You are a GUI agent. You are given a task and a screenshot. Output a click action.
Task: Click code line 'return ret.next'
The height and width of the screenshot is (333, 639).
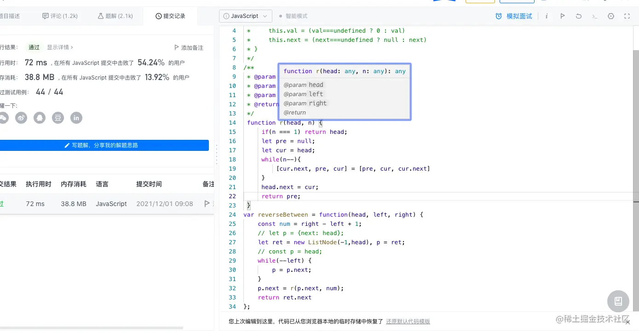pyautogui.click(x=285, y=298)
